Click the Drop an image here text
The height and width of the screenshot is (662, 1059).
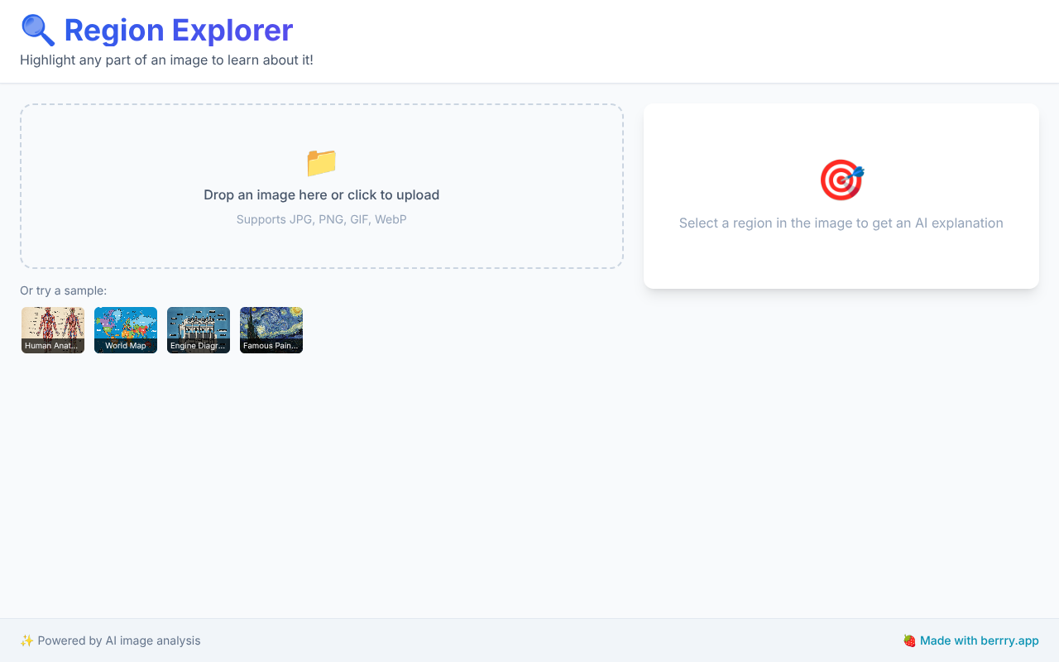tap(321, 194)
